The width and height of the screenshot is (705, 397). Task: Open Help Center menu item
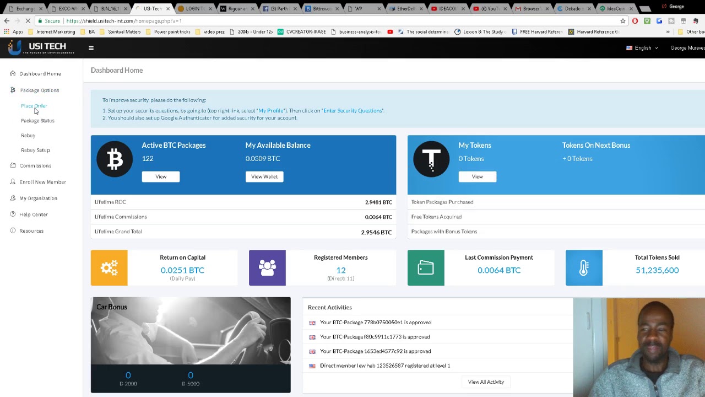click(34, 214)
